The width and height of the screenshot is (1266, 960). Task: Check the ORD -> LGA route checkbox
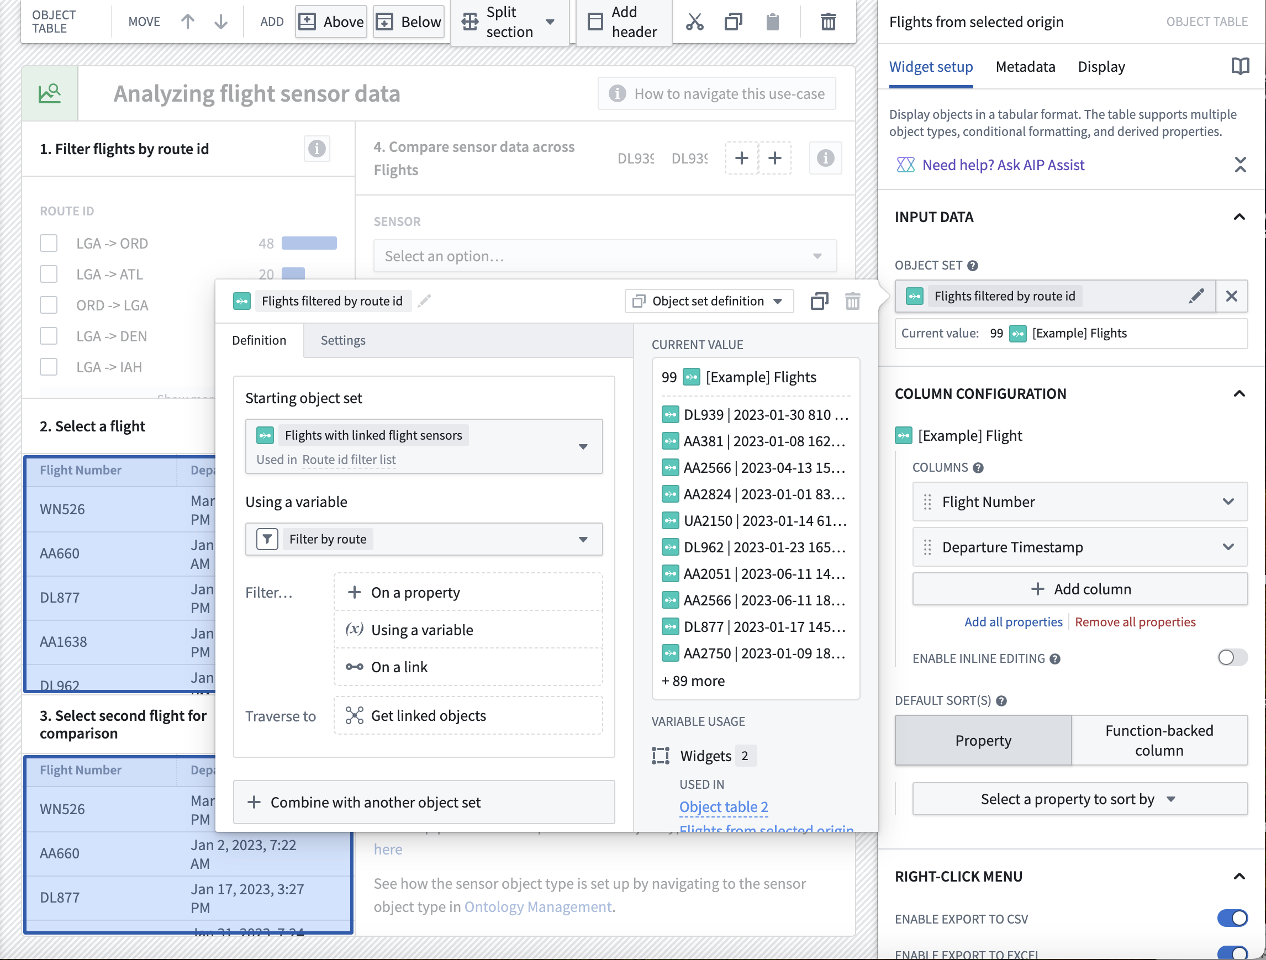click(49, 305)
